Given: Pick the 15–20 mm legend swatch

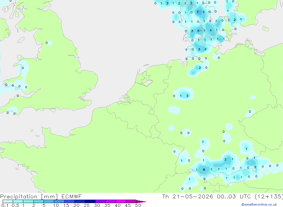Looking at the screenshot, I should [x=70, y=201].
